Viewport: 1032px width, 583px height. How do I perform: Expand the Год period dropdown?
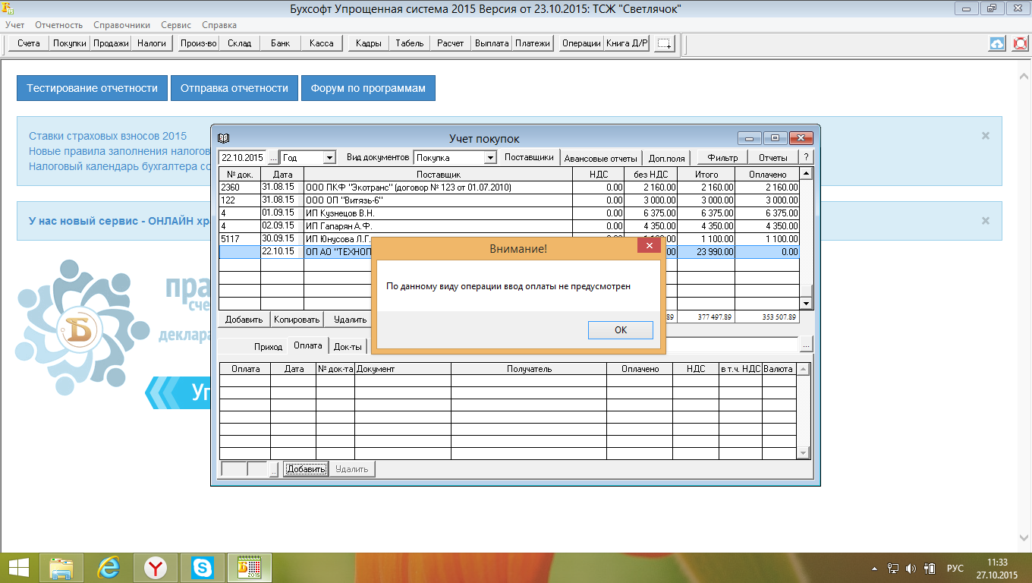pos(329,158)
